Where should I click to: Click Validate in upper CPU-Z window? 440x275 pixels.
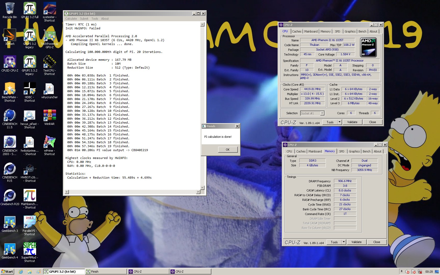coord(352,122)
